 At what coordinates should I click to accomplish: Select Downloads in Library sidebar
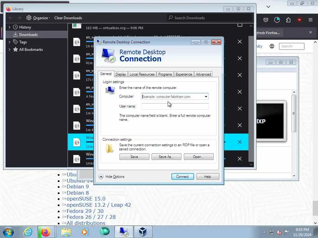pyautogui.click(x=37, y=35)
